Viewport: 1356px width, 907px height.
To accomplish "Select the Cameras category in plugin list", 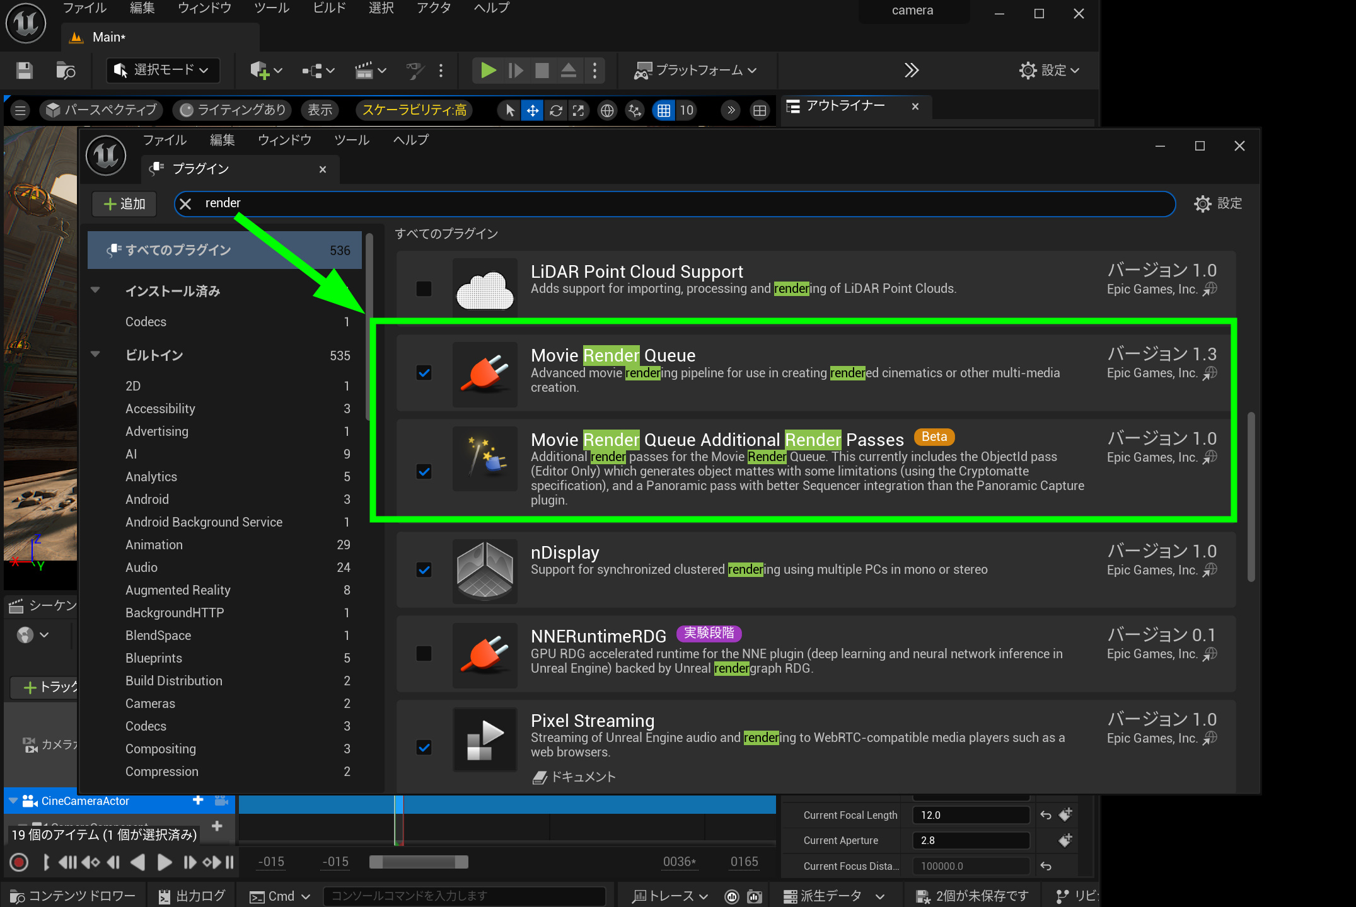I will click(150, 704).
